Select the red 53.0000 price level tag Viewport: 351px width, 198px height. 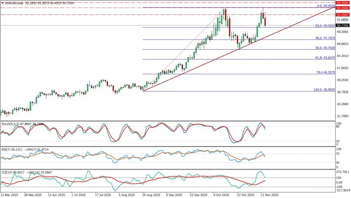click(x=343, y=15)
